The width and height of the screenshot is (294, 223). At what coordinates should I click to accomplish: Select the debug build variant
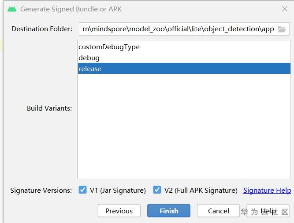(x=89, y=58)
